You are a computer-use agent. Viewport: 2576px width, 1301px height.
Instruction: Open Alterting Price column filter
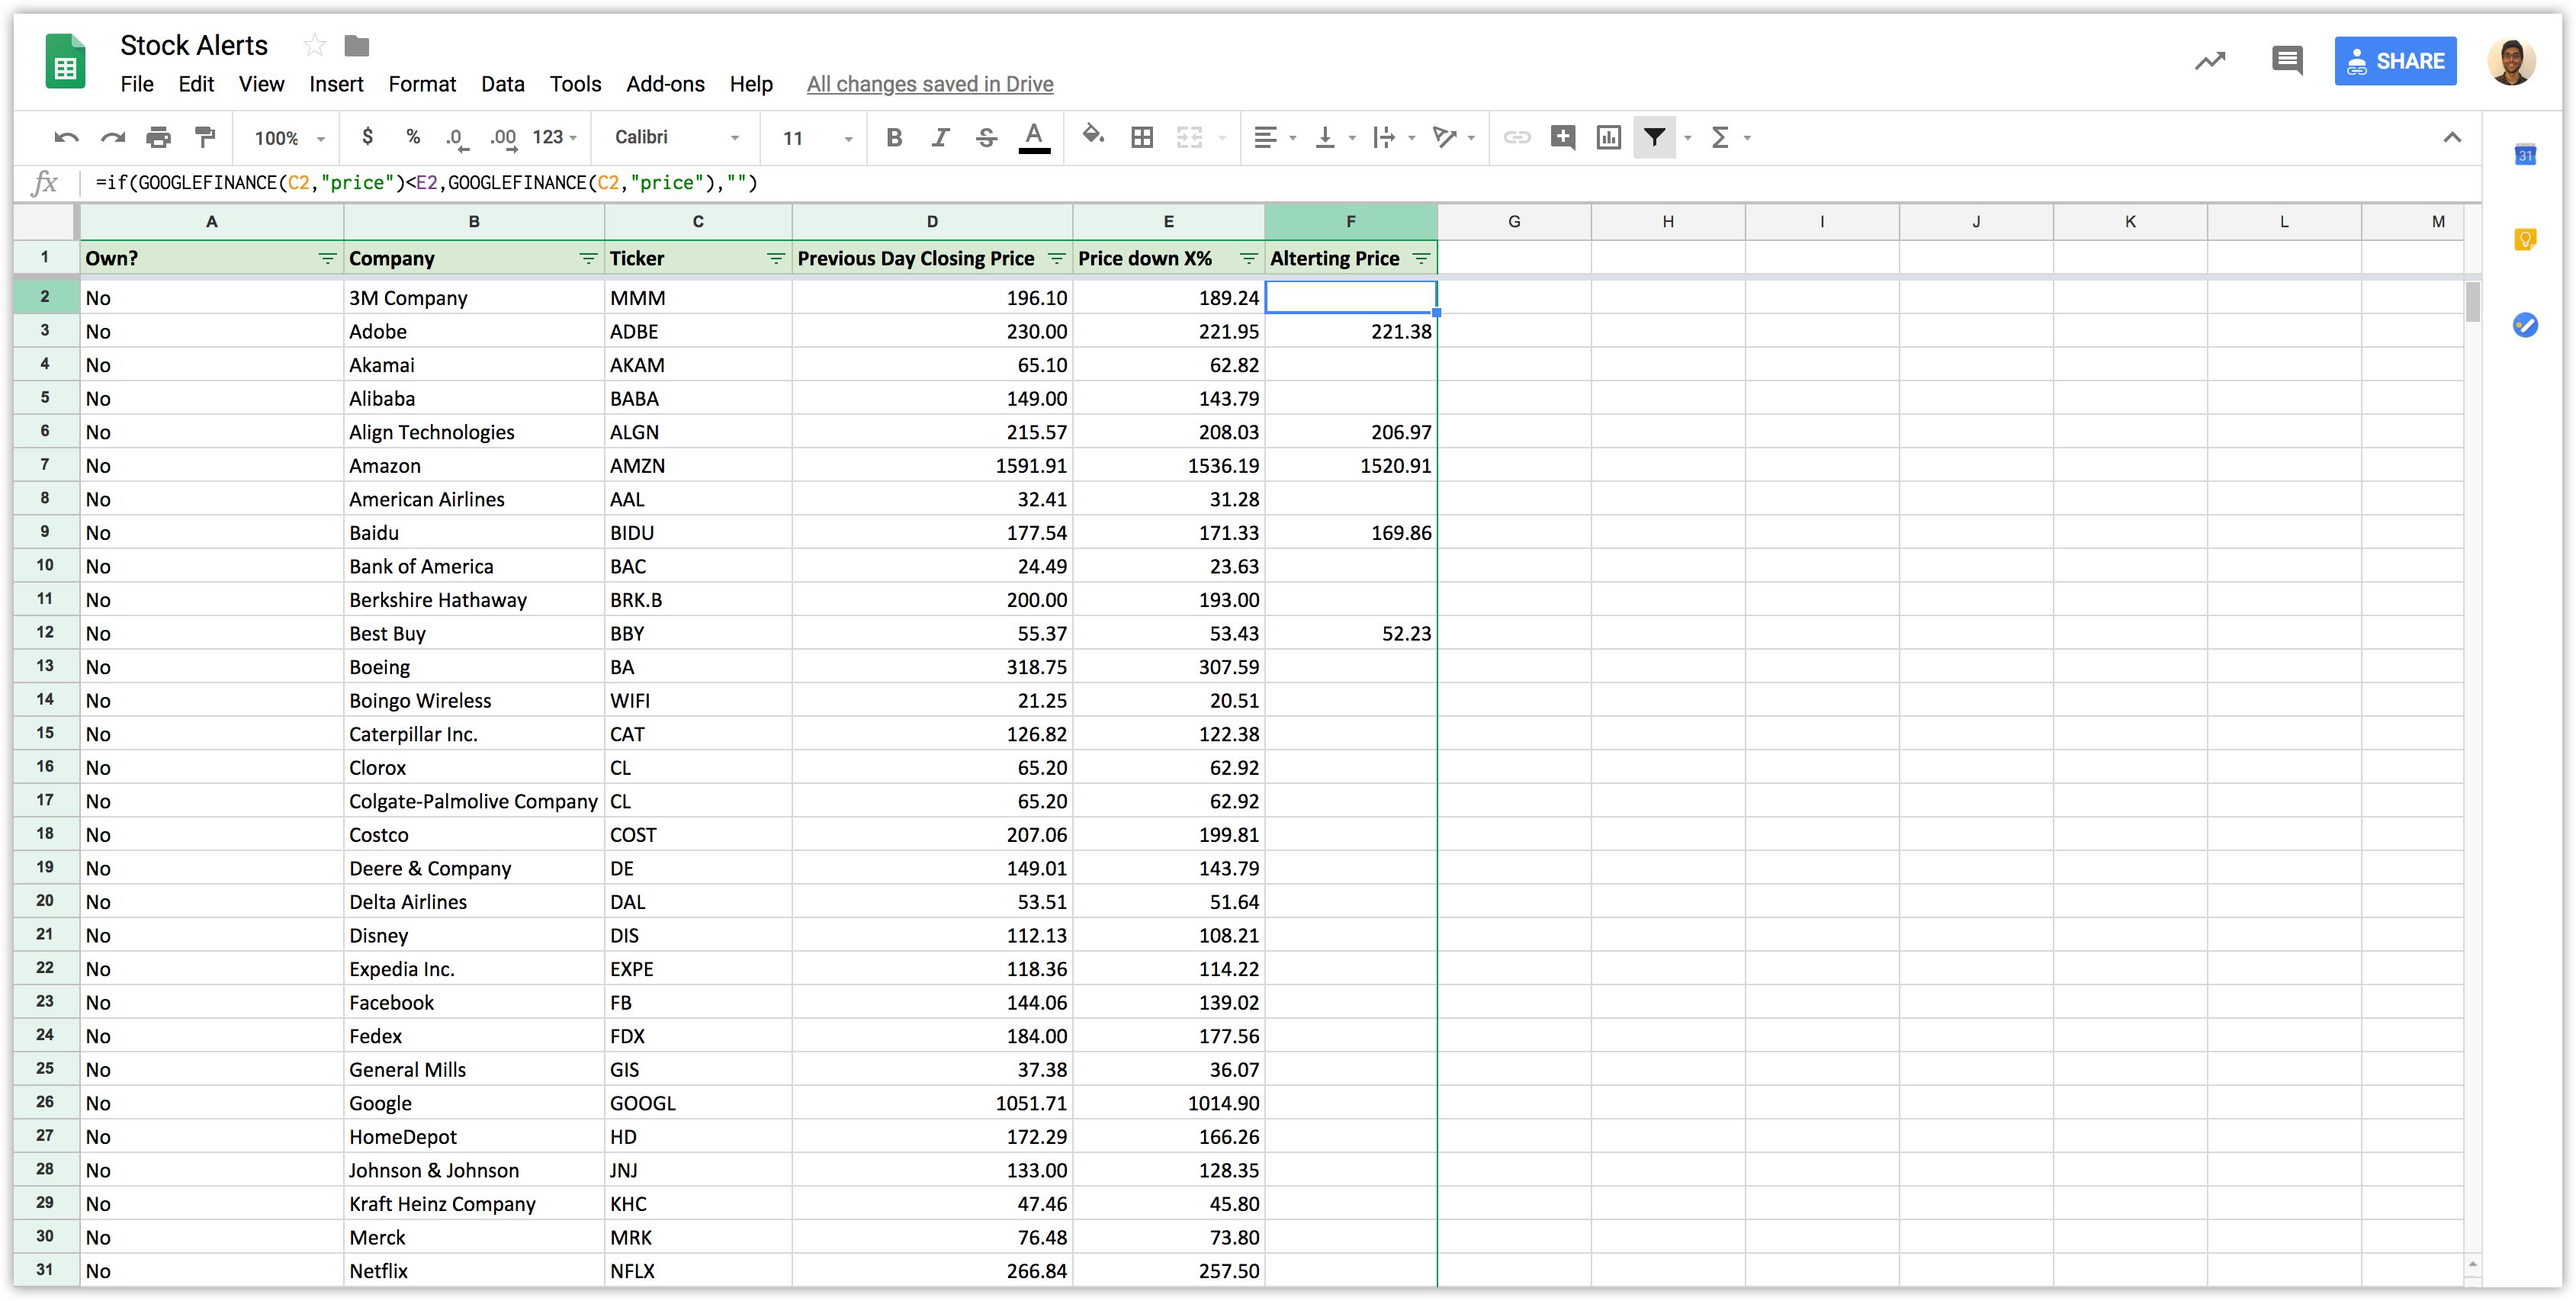[1421, 259]
